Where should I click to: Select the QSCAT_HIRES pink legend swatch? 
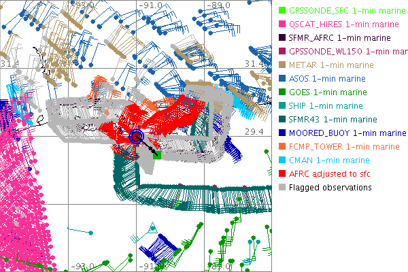tap(282, 24)
